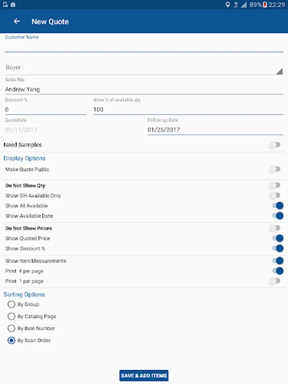Turn on Do Not Show Qty

click(275, 186)
